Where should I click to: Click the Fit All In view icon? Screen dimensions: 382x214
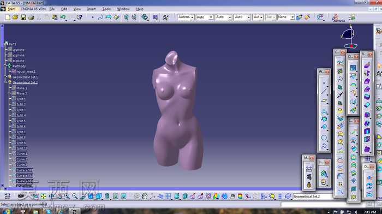click(x=43, y=196)
